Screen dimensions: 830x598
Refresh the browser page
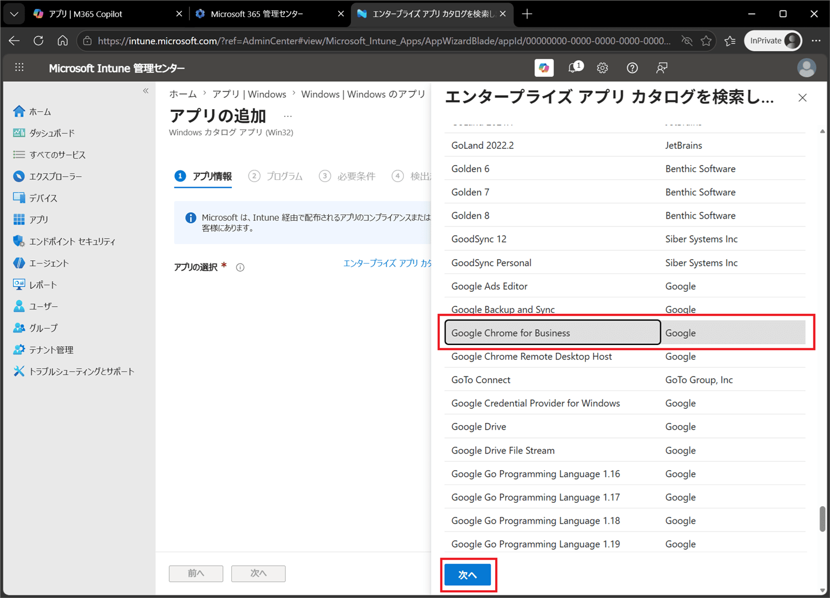pyautogui.click(x=38, y=40)
